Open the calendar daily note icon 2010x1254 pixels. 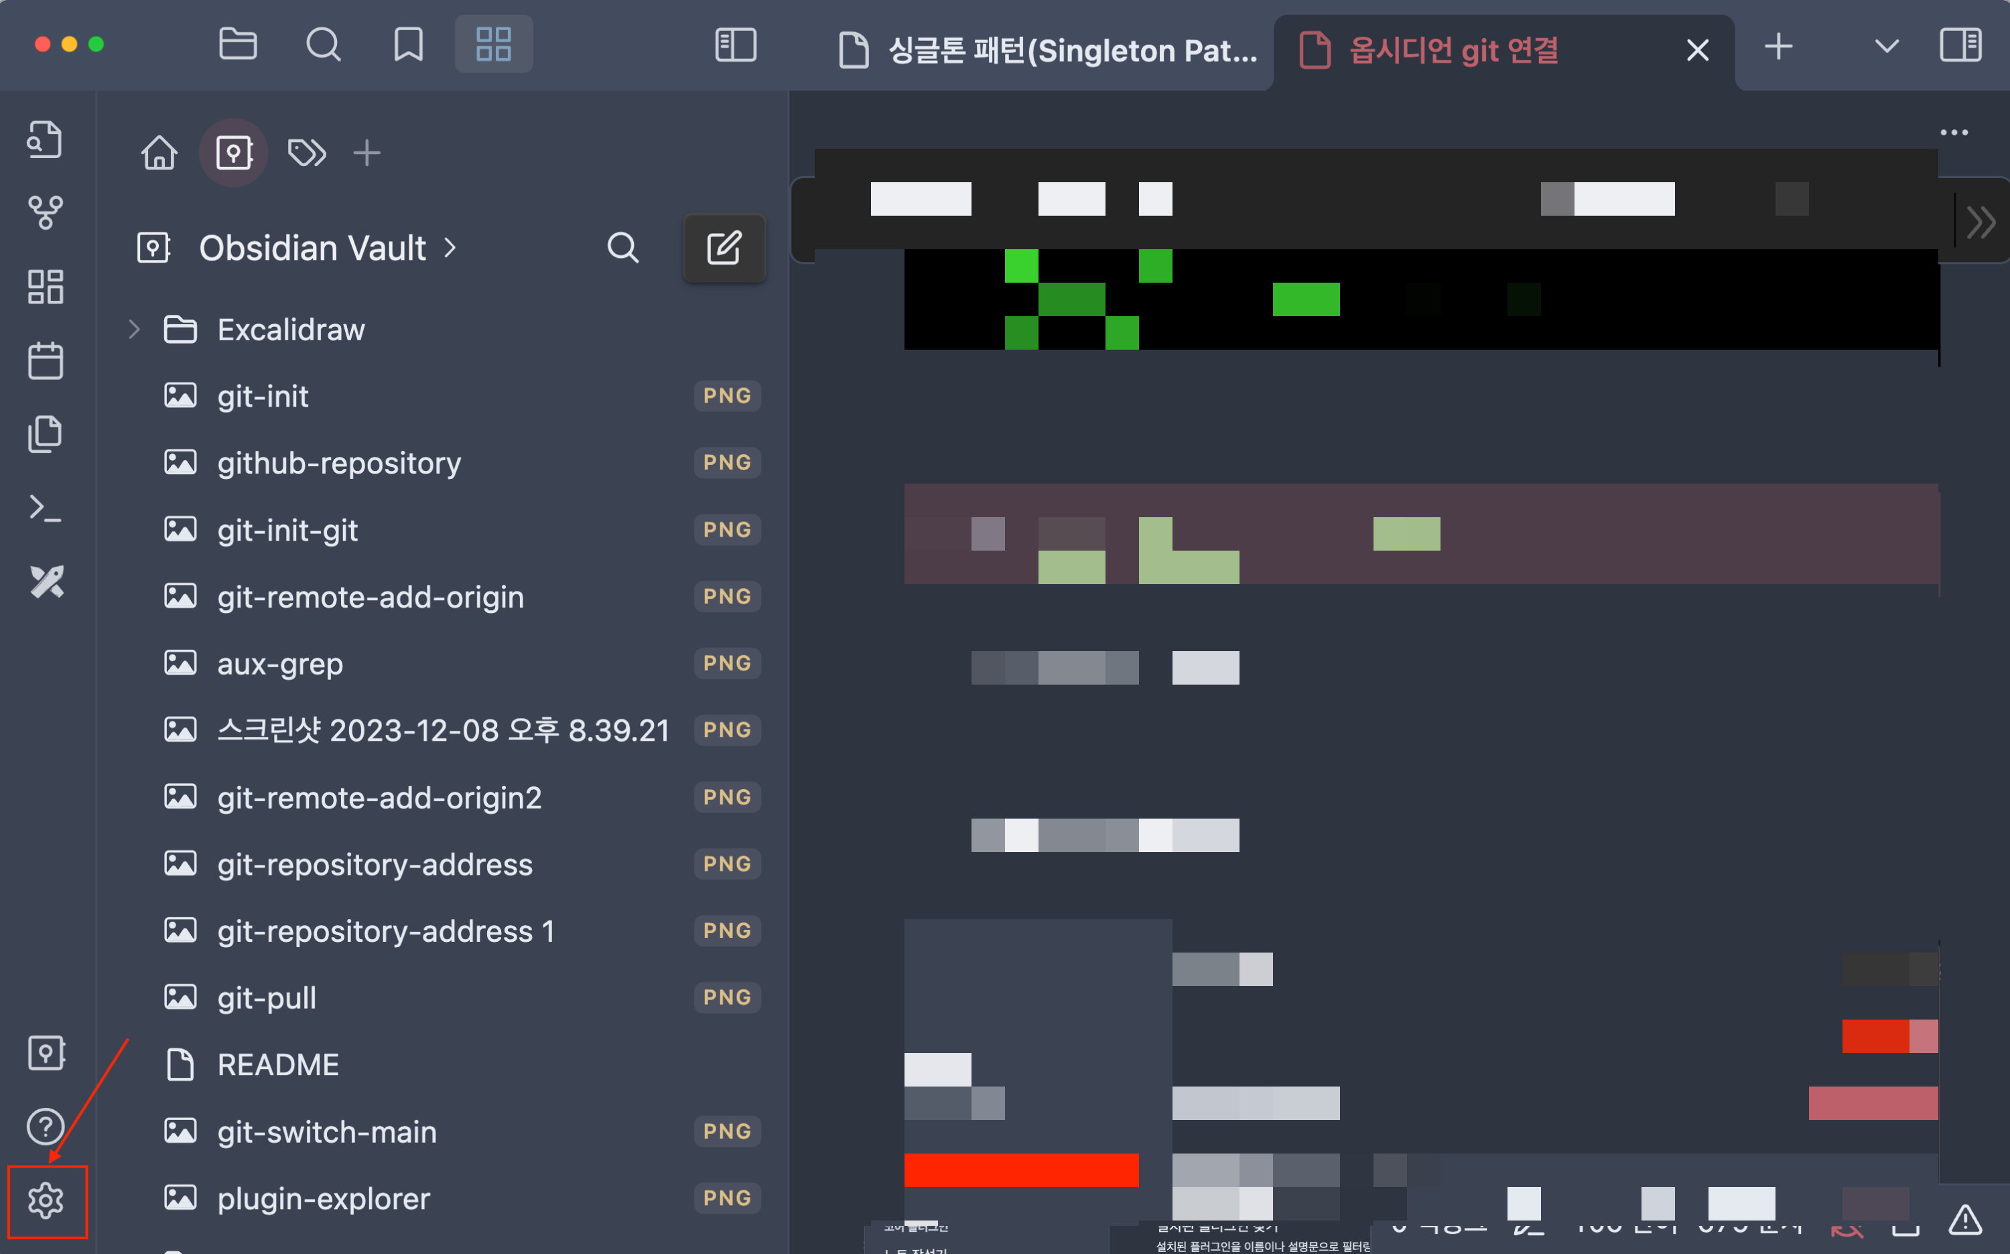46,360
